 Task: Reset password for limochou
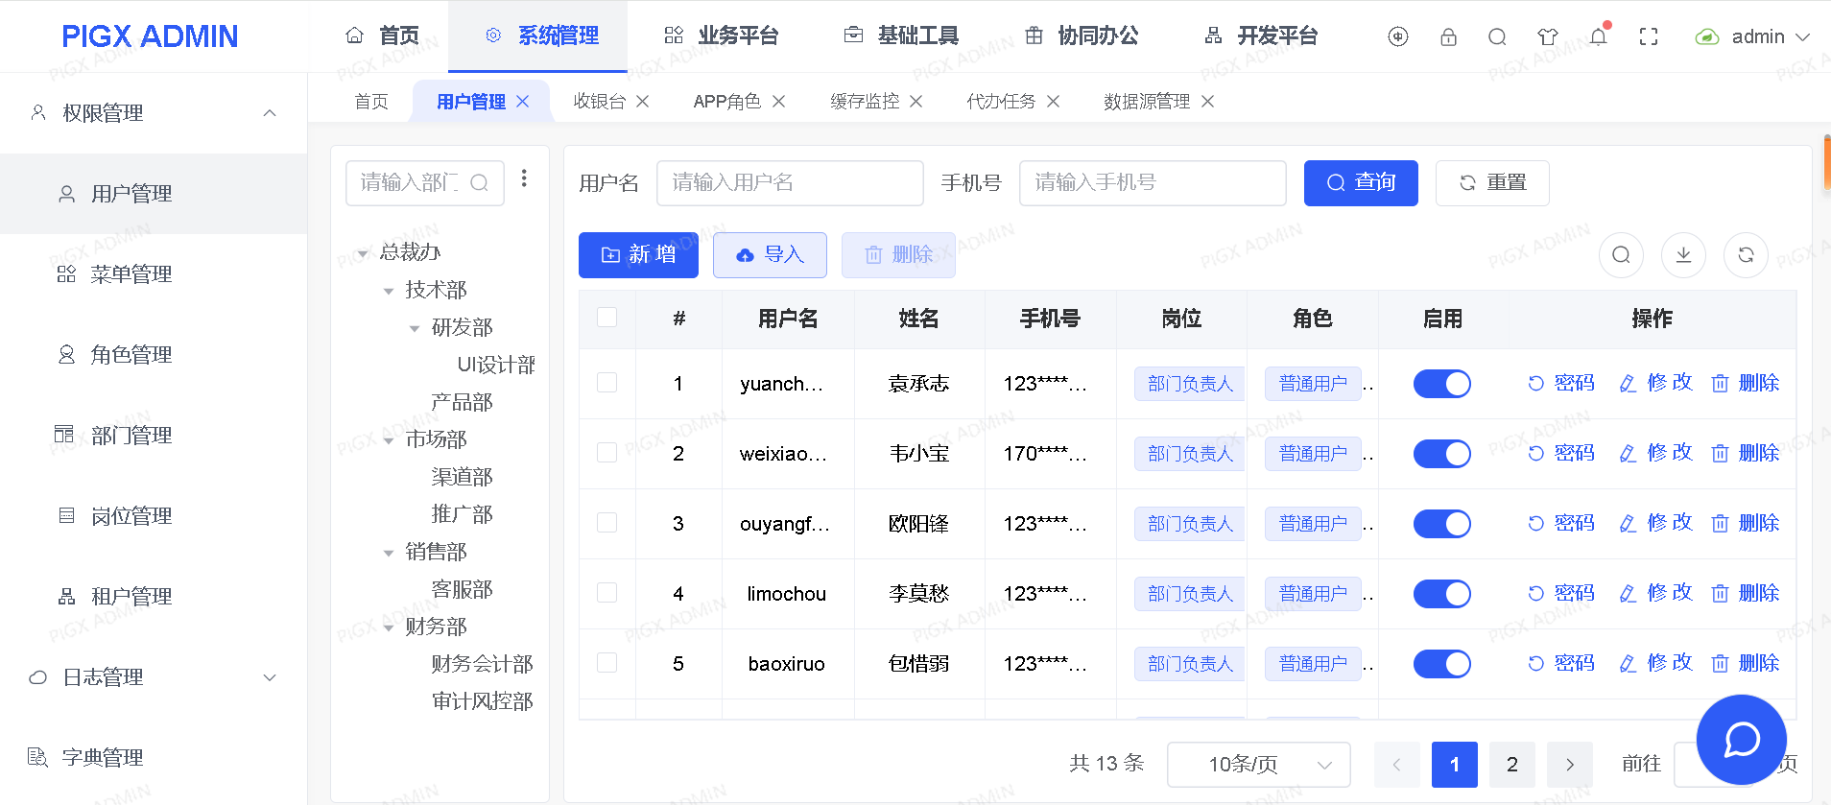click(x=1561, y=593)
